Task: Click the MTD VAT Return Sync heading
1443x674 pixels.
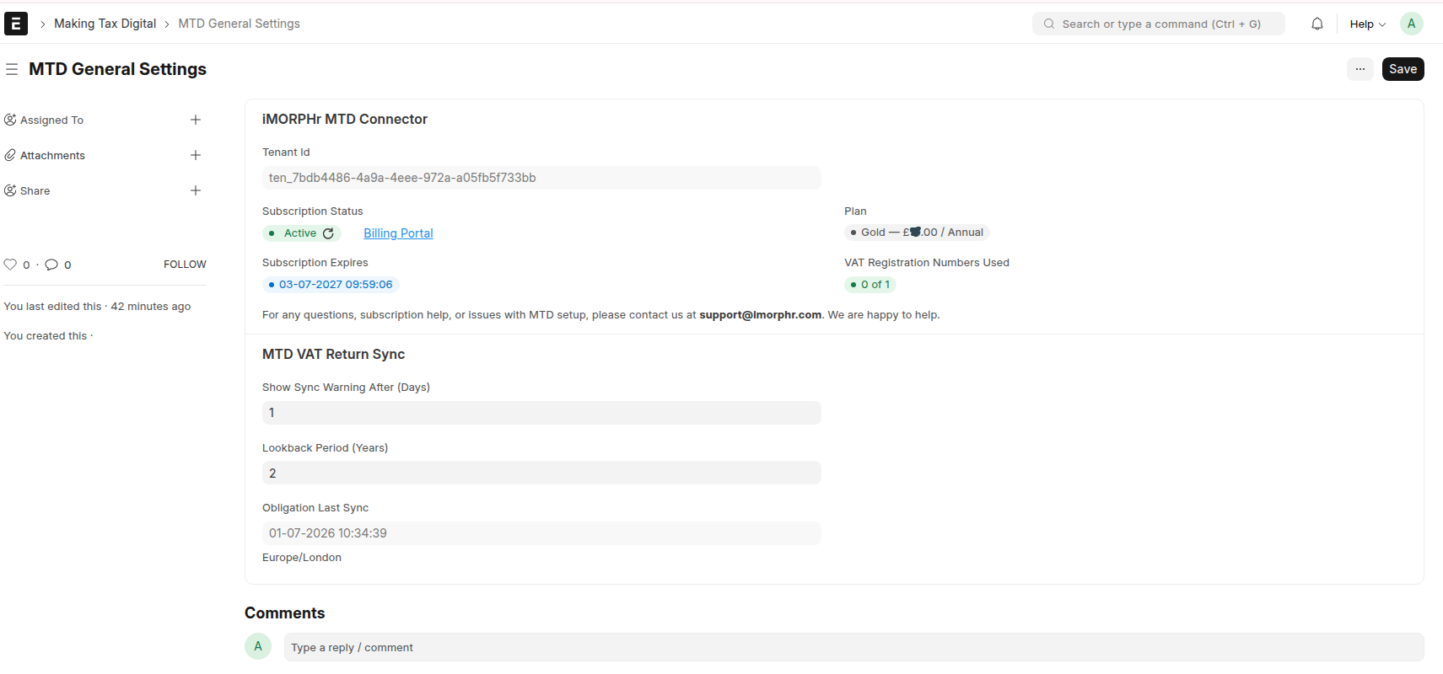Action: pyautogui.click(x=333, y=354)
